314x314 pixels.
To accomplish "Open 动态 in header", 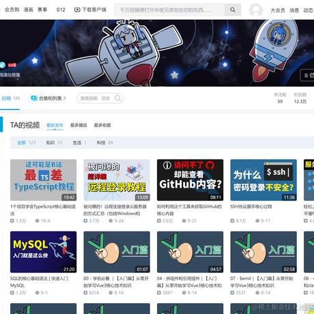I will pyautogui.click(x=309, y=10).
